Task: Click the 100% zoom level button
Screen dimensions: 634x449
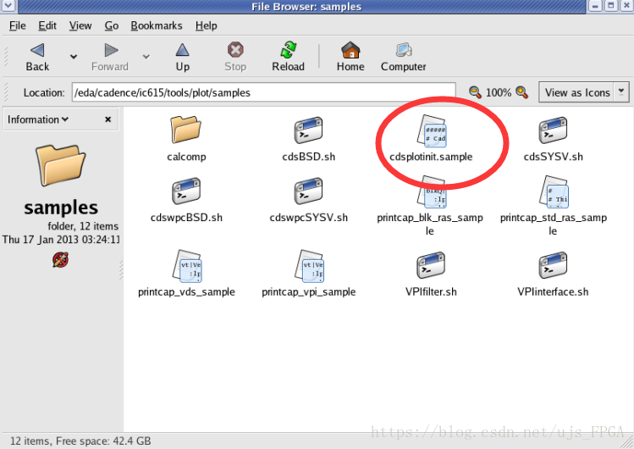Action: pyautogui.click(x=499, y=92)
